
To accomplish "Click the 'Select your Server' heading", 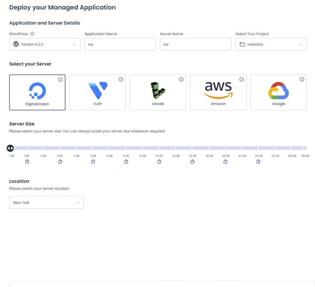I will (30, 64).
